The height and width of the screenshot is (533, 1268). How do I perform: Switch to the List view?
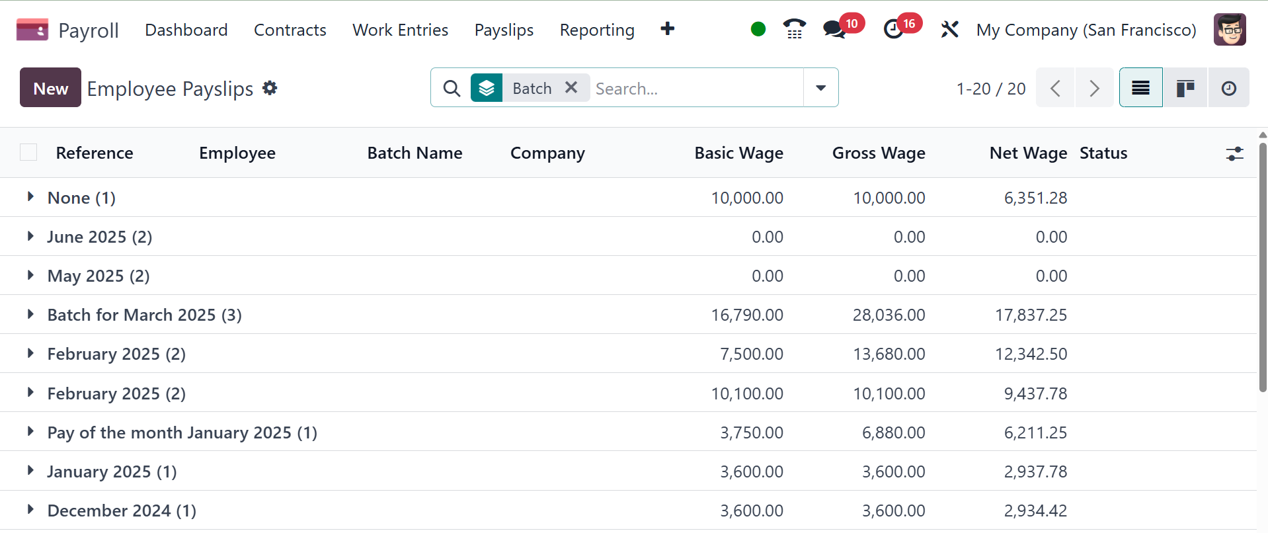pos(1140,88)
